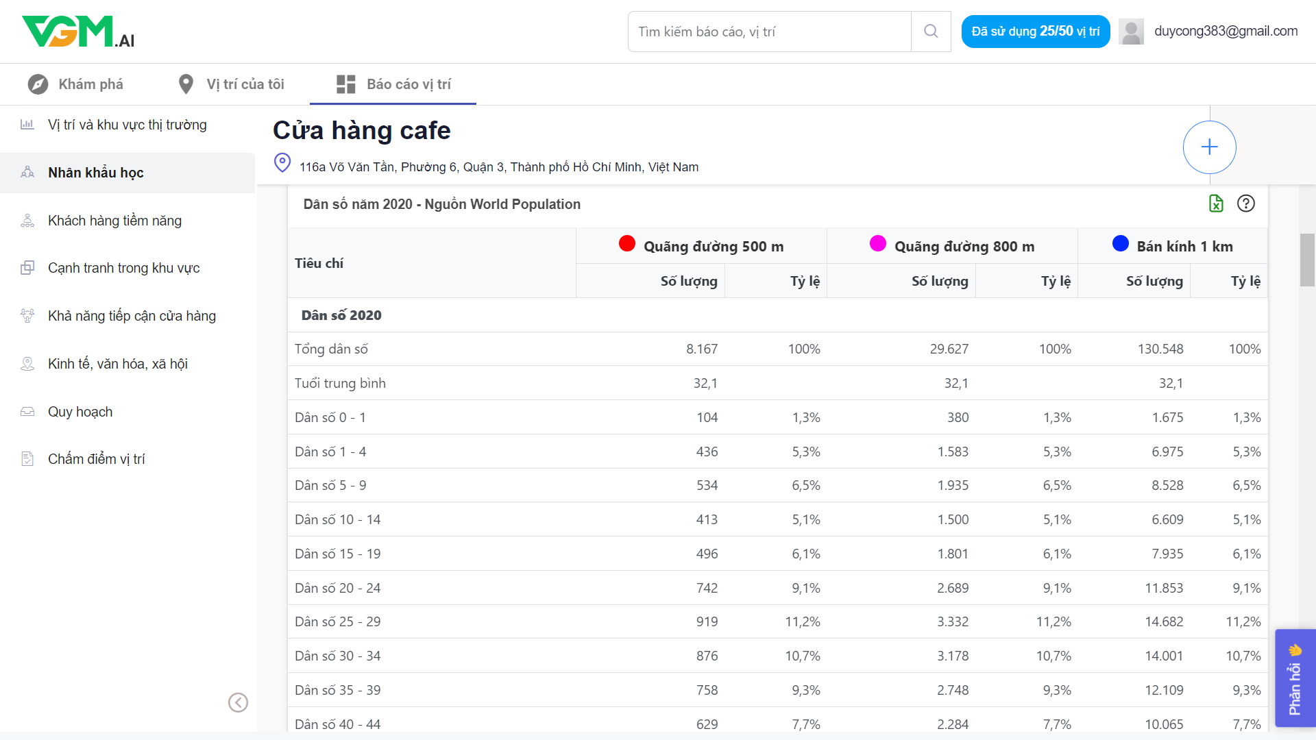The height and width of the screenshot is (740, 1316).
Task: Switch to Vị trí của tôi tab
Action: tap(231, 84)
